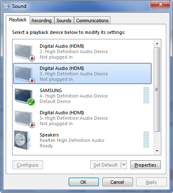Close the Sound dialog window
This screenshot has height=193, width=173.
(160, 4)
